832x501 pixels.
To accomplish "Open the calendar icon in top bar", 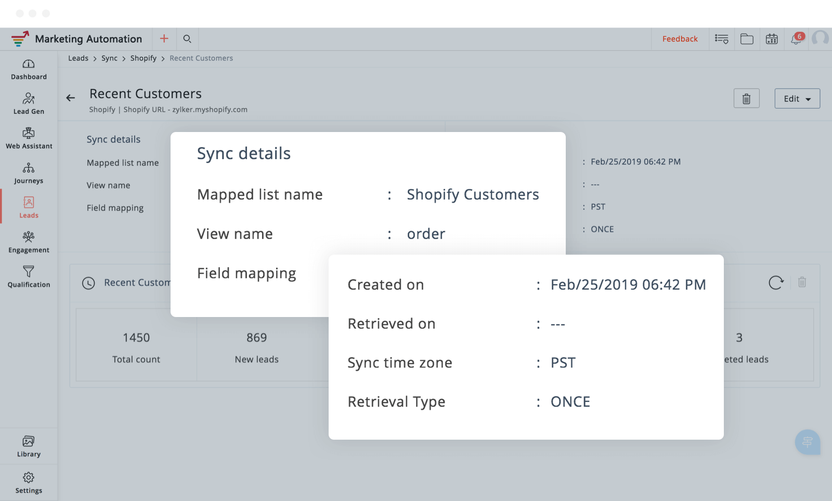I will (772, 39).
